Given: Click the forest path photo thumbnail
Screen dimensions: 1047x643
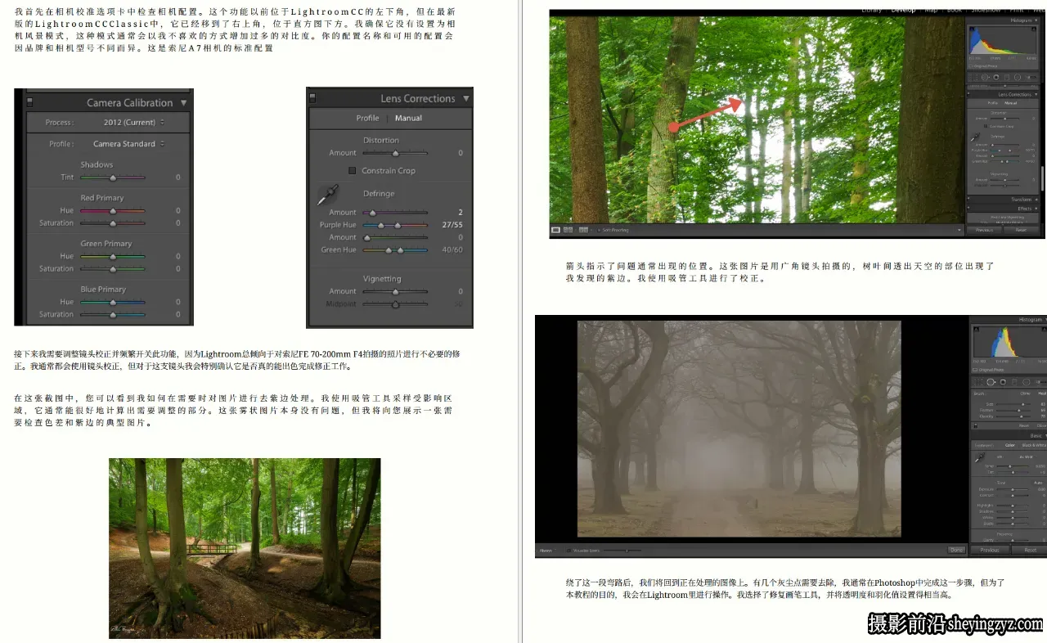Looking at the screenshot, I should coord(245,548).
